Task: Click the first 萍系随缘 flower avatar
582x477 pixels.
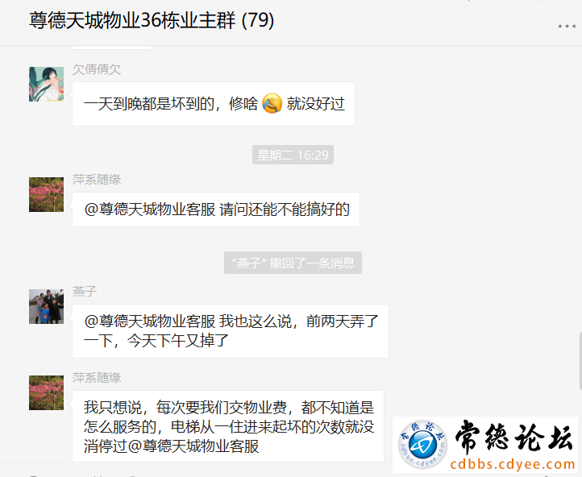Action: coord(47,195)
